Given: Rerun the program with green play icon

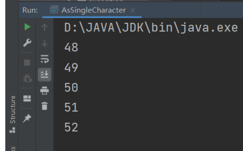Looking at the screenshot, I should pyautogui.click(x=28, y=27).
